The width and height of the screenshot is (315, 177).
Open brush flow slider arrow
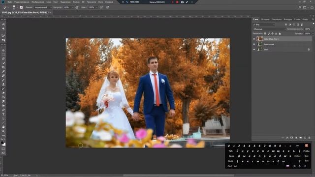97,7
